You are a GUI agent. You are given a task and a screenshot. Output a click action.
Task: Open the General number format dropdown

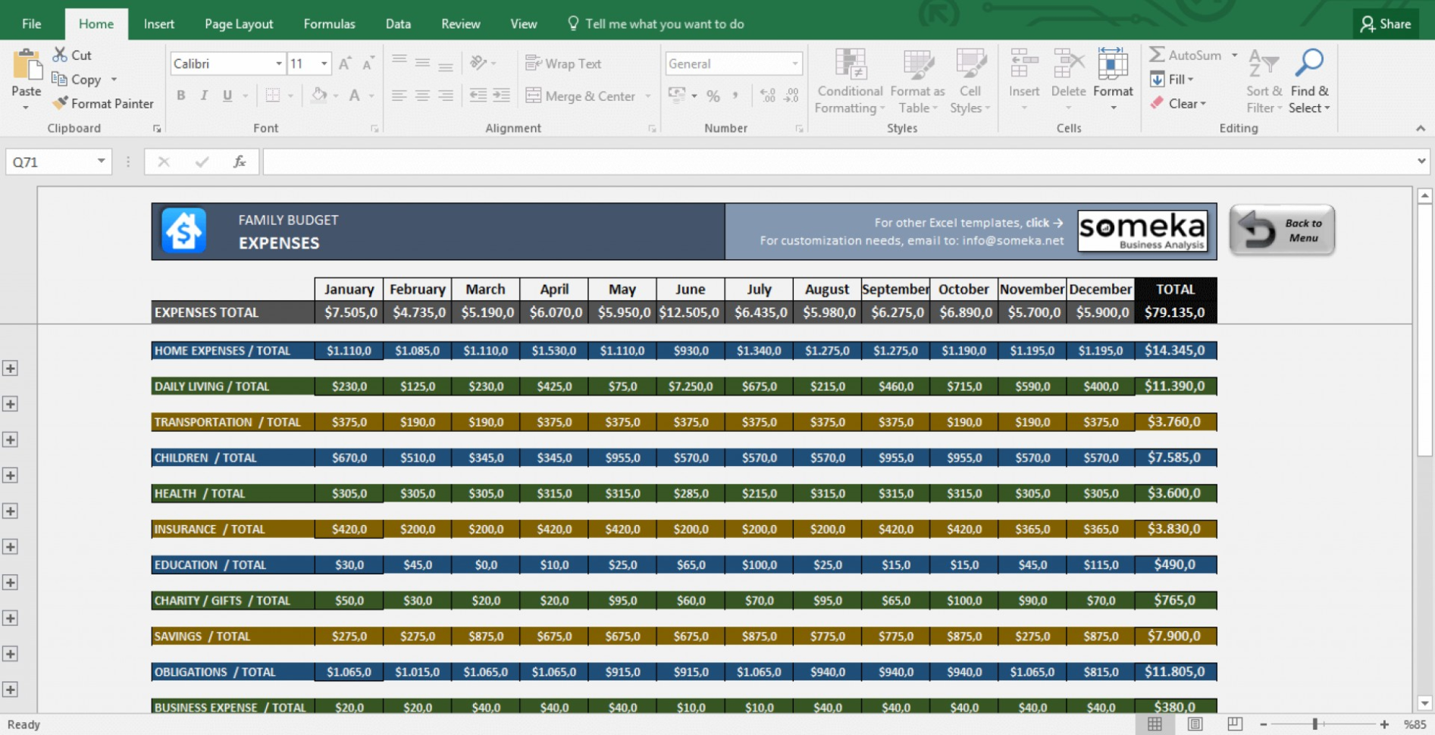[794, 63]
